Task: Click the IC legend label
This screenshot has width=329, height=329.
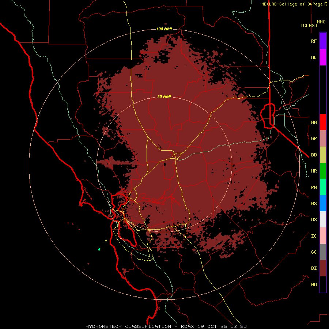Action: click(314, 236)
